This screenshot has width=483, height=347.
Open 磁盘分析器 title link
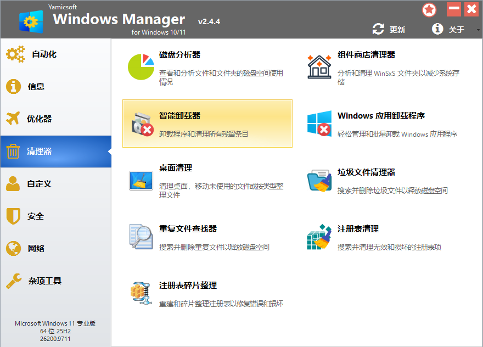(180, 55)
